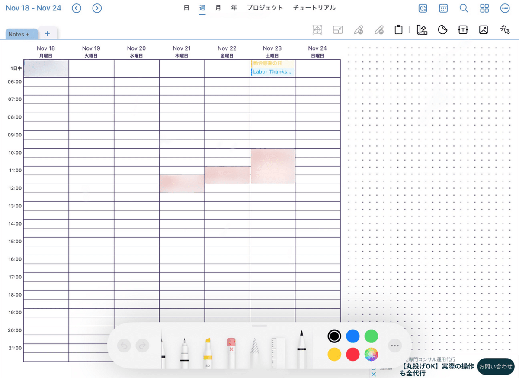
Task: Open the calendar picker icon
Action: [443, 8]
